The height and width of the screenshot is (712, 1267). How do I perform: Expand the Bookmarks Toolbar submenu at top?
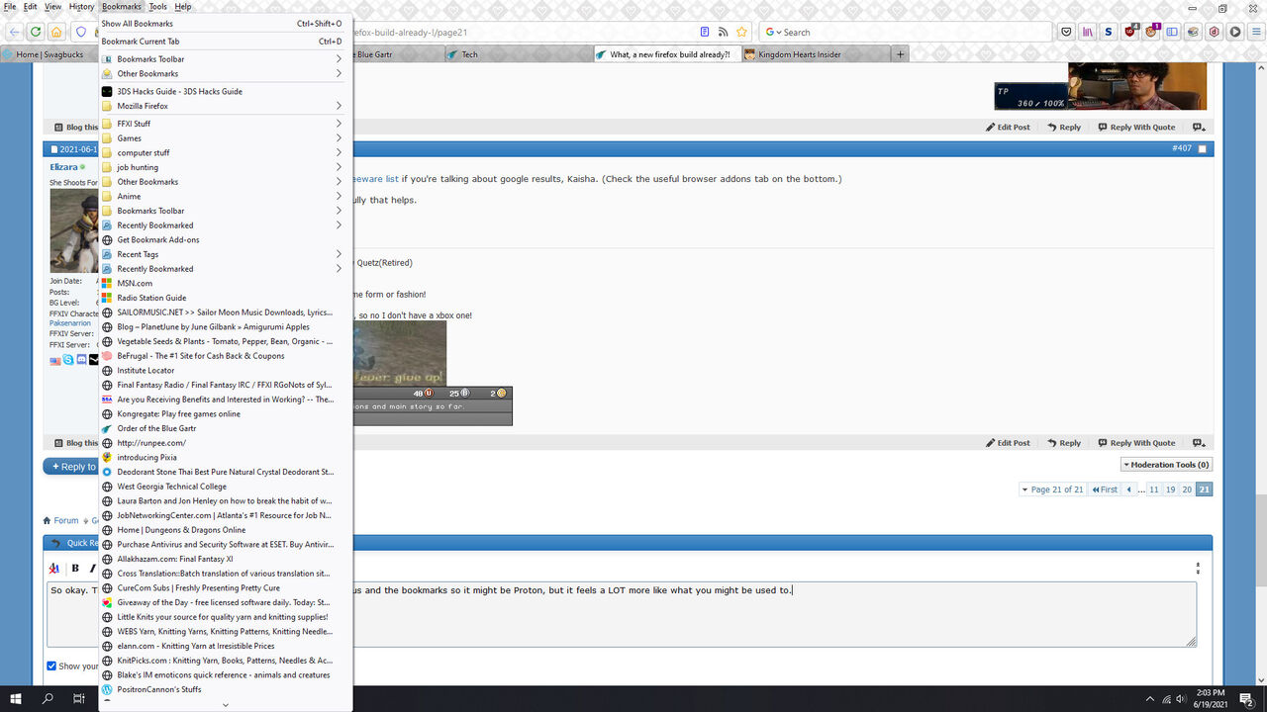(226, 59)
